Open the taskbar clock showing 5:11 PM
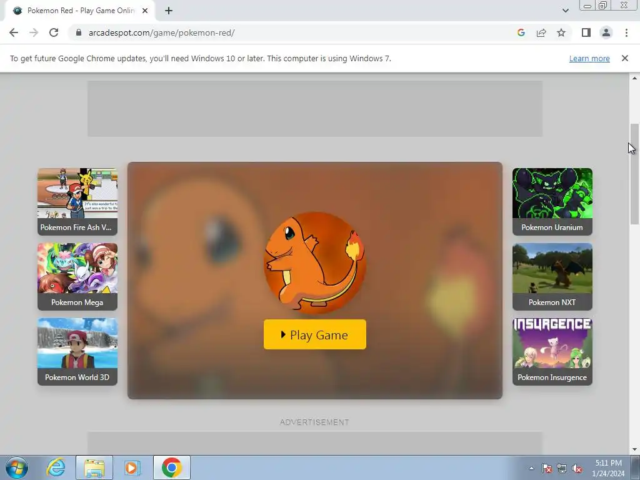 [x=608, y=468]
